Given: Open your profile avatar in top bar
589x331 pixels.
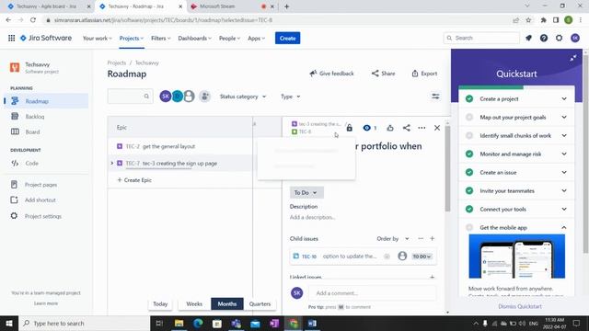Looking at the screenshot, I should click(574, 38).
